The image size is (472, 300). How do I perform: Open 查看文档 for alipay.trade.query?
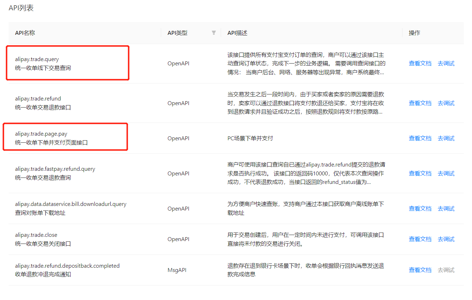coord(420,64)
